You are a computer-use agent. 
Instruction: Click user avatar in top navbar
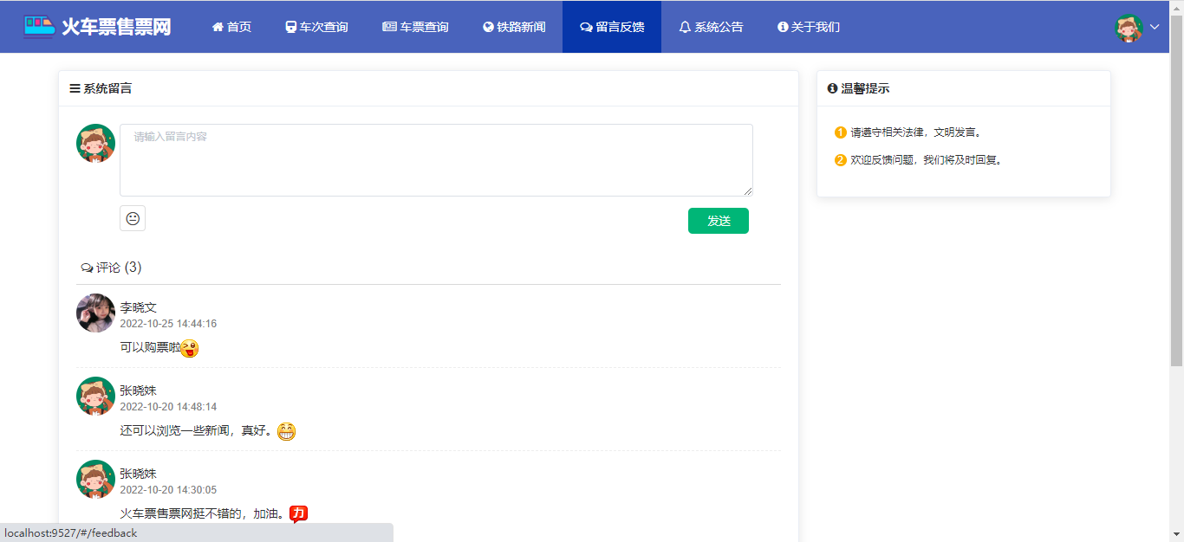tap(1129, 28)
